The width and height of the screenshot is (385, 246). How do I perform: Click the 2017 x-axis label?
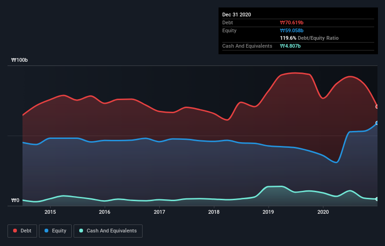[x=159, y=212]
